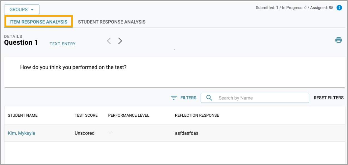Click the reflection response 'asfdasfdas' cell

(x=187, y=133)
